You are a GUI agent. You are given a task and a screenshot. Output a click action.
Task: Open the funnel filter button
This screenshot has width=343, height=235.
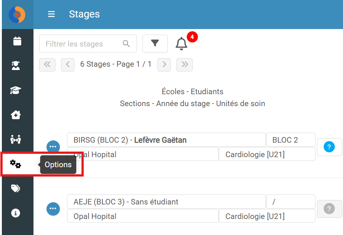click(155, 44)
